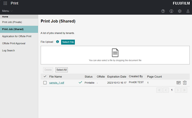Click the "A list of jobs shared by tenants." text
This screenshot has width=192, height=118.
pyautogui.click(x=58, y=33)
